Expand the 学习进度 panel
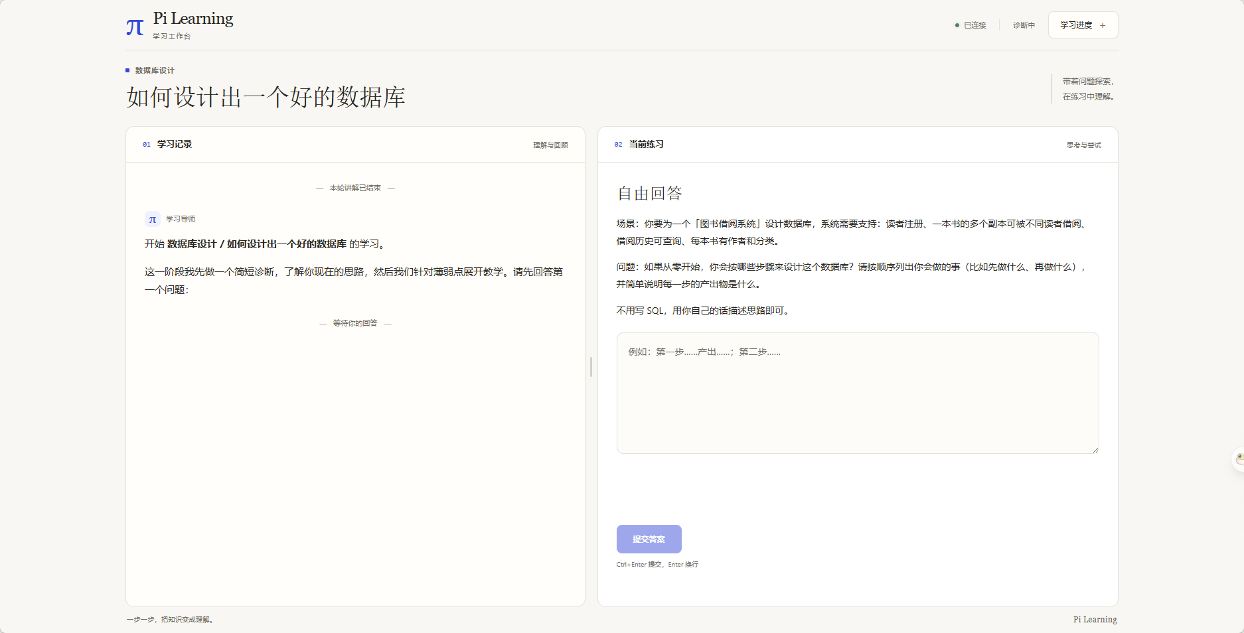This screenshot has width=1244, height=633. point(1083,25)
